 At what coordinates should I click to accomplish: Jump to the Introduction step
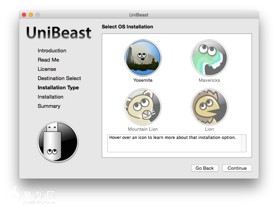click(x=52, y=51)
